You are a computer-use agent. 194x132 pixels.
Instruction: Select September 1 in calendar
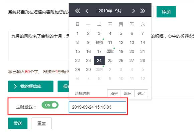tap(78, 33)
